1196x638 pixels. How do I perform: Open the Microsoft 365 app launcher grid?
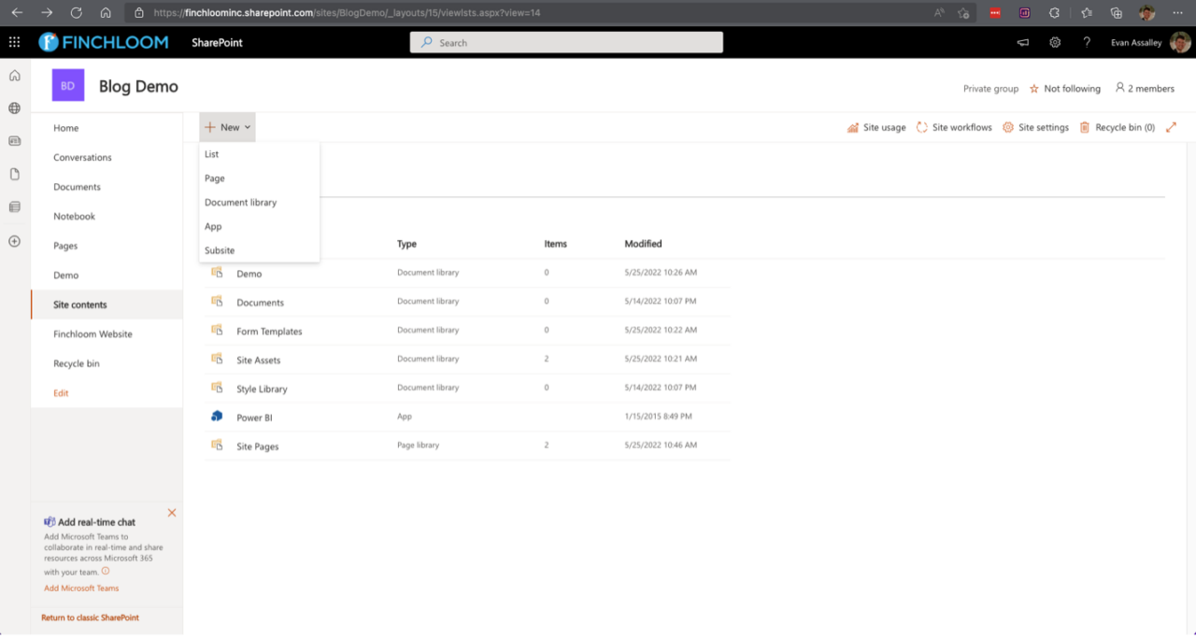14,42
